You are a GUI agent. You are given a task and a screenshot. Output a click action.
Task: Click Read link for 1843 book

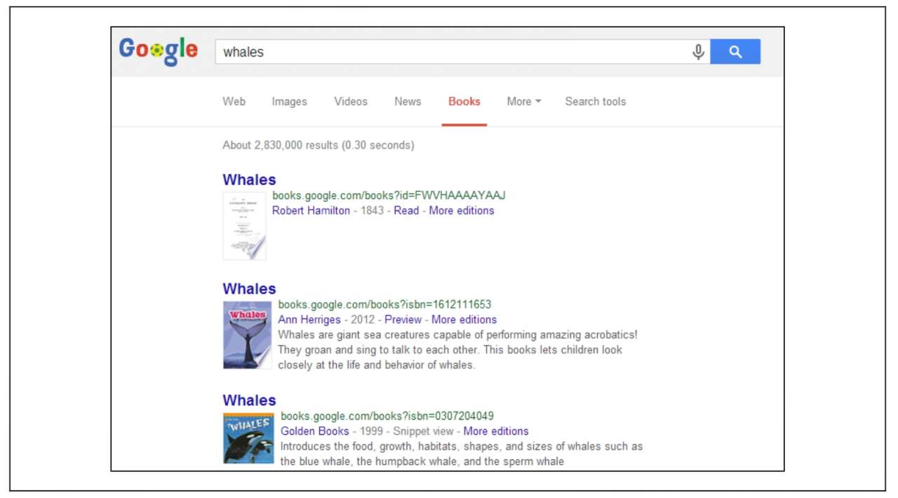click(x=406, y=210)
